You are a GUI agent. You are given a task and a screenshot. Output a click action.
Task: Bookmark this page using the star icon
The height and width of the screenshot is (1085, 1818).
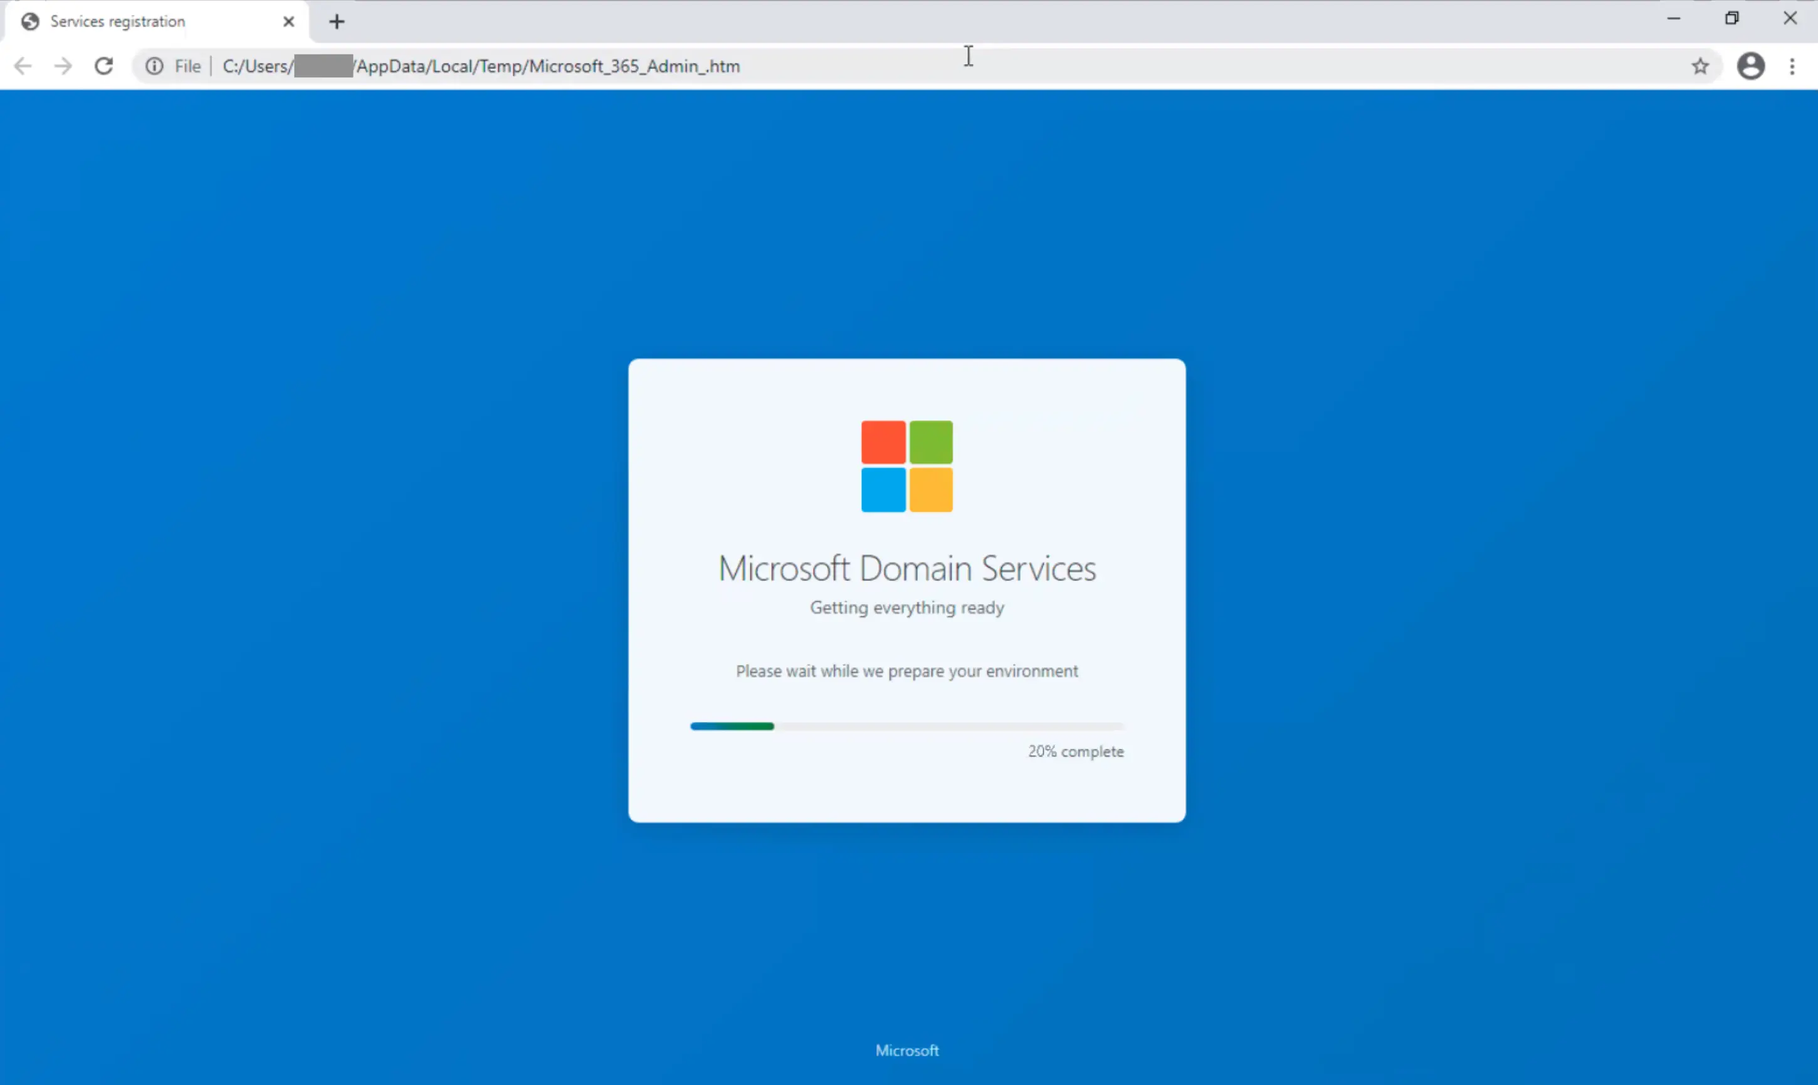1700,66
